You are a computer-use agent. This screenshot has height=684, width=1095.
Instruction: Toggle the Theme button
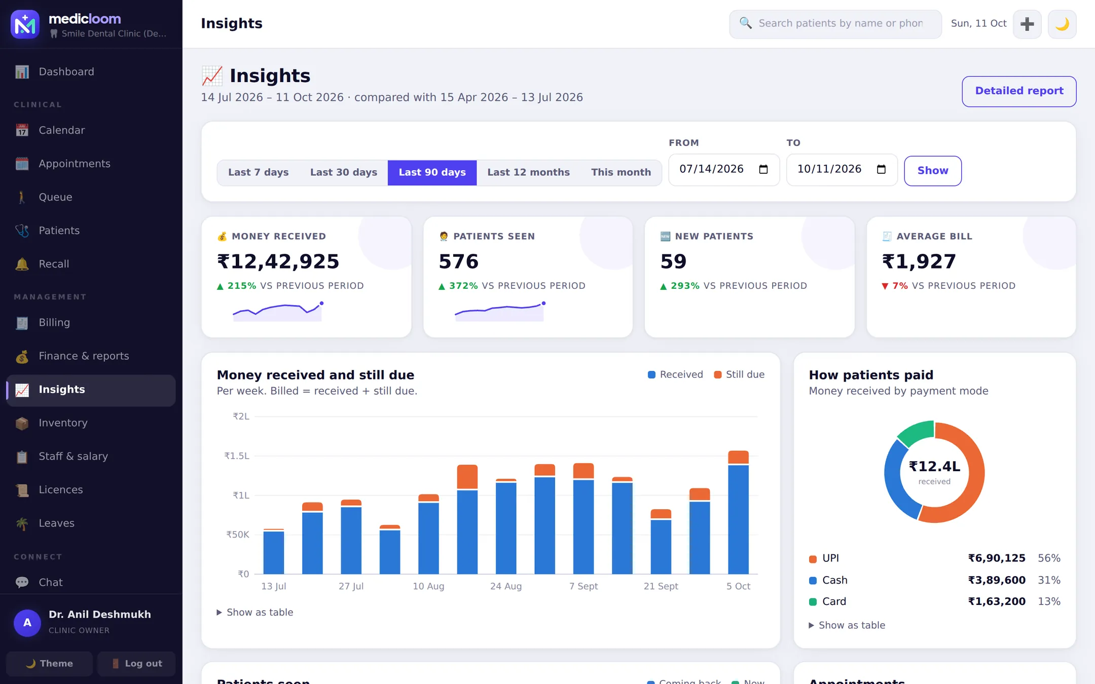coord(49,664)
